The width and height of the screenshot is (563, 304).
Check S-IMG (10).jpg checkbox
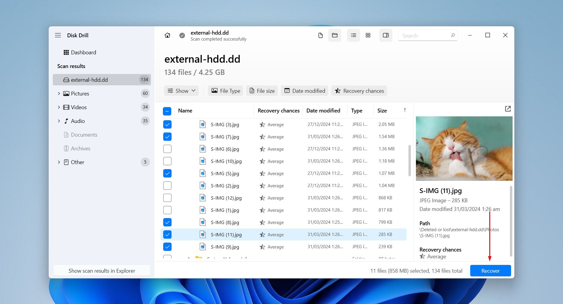coord(167,161)
